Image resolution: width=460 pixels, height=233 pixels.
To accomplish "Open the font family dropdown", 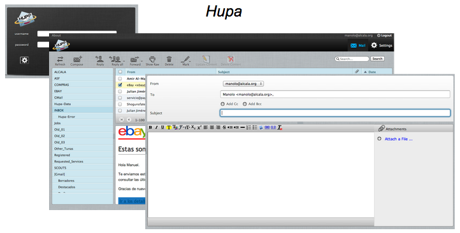I will [x=182, y=127].
